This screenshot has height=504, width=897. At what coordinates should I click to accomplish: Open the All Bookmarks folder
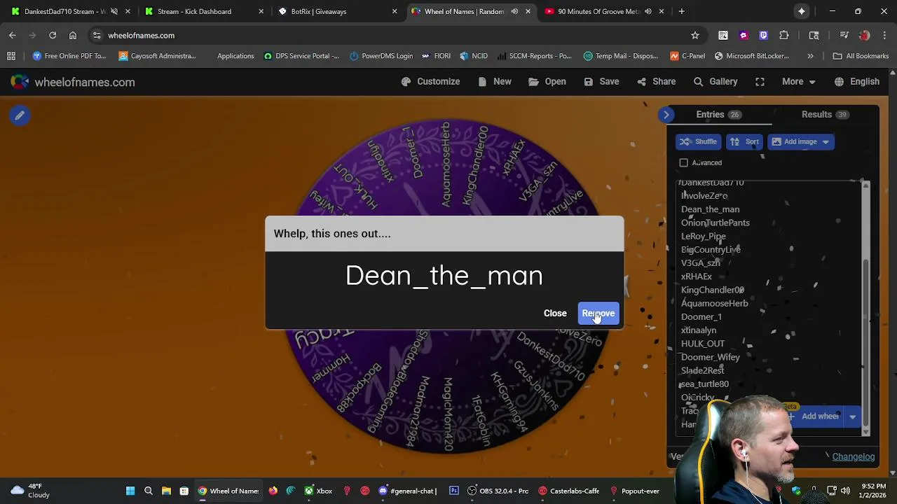[861, 56]
